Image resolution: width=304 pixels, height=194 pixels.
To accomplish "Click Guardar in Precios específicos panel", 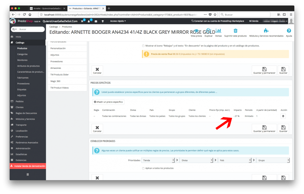I will 283,129.
